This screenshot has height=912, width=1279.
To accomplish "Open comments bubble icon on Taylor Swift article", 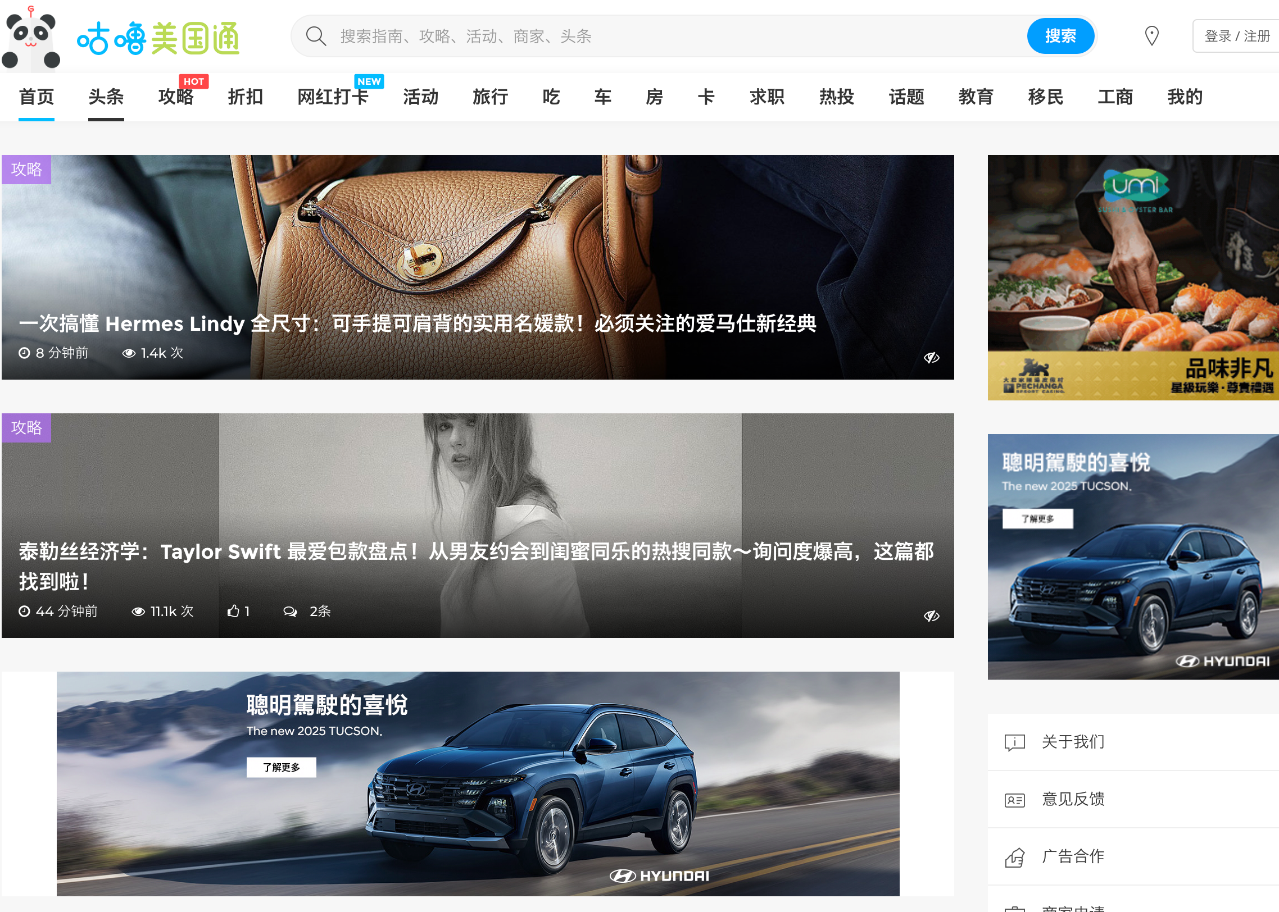I will (x=290, y=612).
